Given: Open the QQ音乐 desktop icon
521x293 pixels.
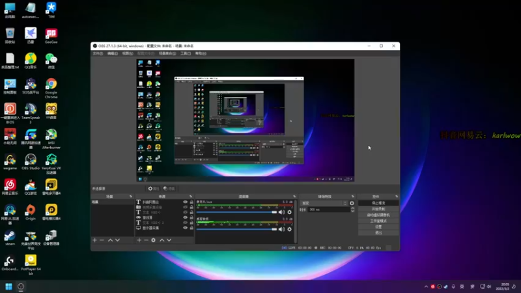Looking at the screenshot, I should point(31,61).
